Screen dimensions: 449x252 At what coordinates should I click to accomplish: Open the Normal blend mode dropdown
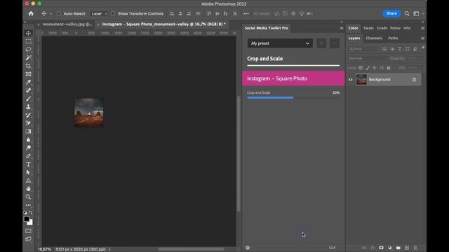coord(368,58)
